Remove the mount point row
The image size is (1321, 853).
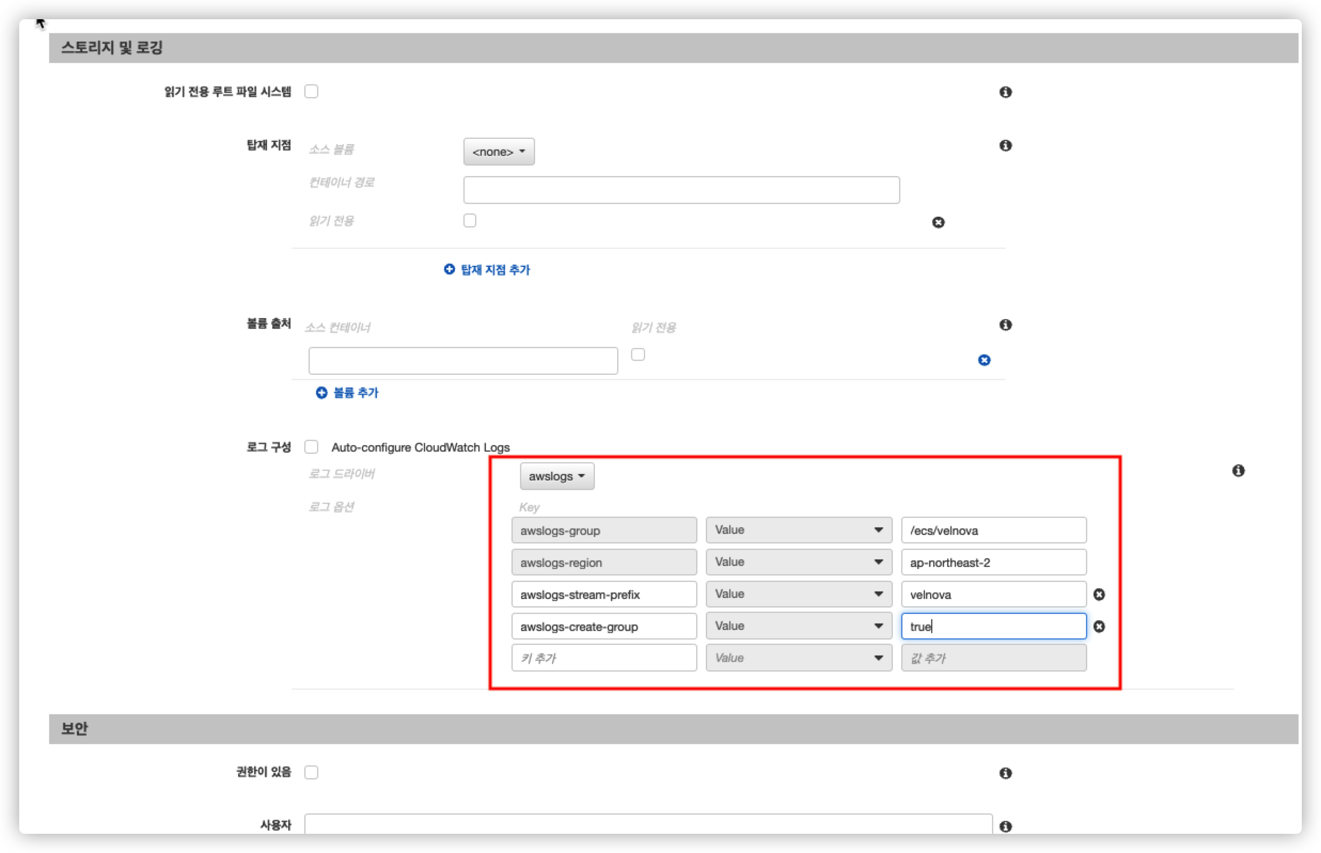pyautogui.click(x=938, y=222)
